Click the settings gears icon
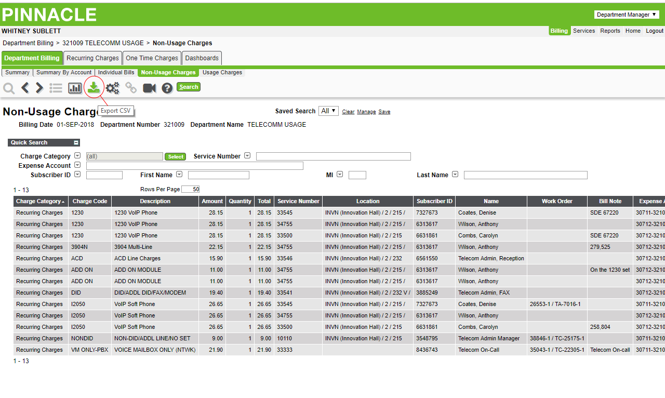The width and height of the screenshot is (665, 398). click(113, 88)
